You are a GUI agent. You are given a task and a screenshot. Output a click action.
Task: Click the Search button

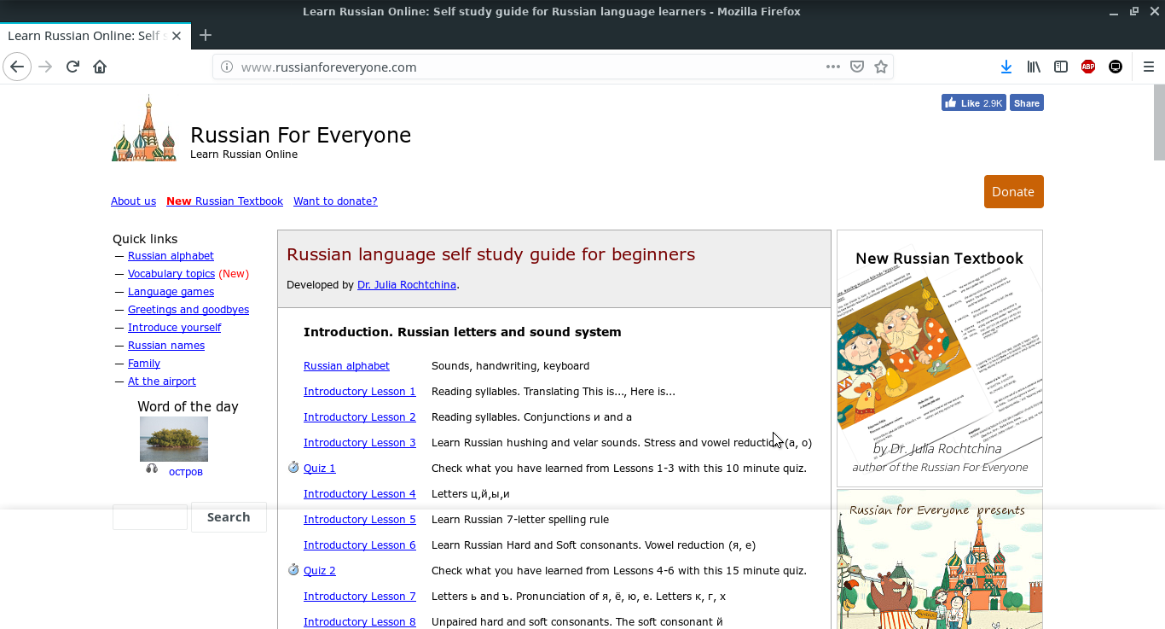pos(229,517)
